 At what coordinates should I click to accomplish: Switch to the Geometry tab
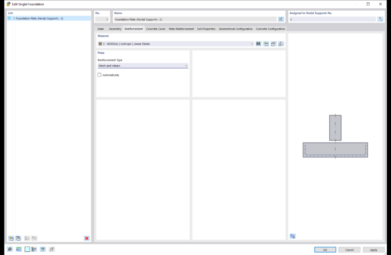[x=115, y=29]
